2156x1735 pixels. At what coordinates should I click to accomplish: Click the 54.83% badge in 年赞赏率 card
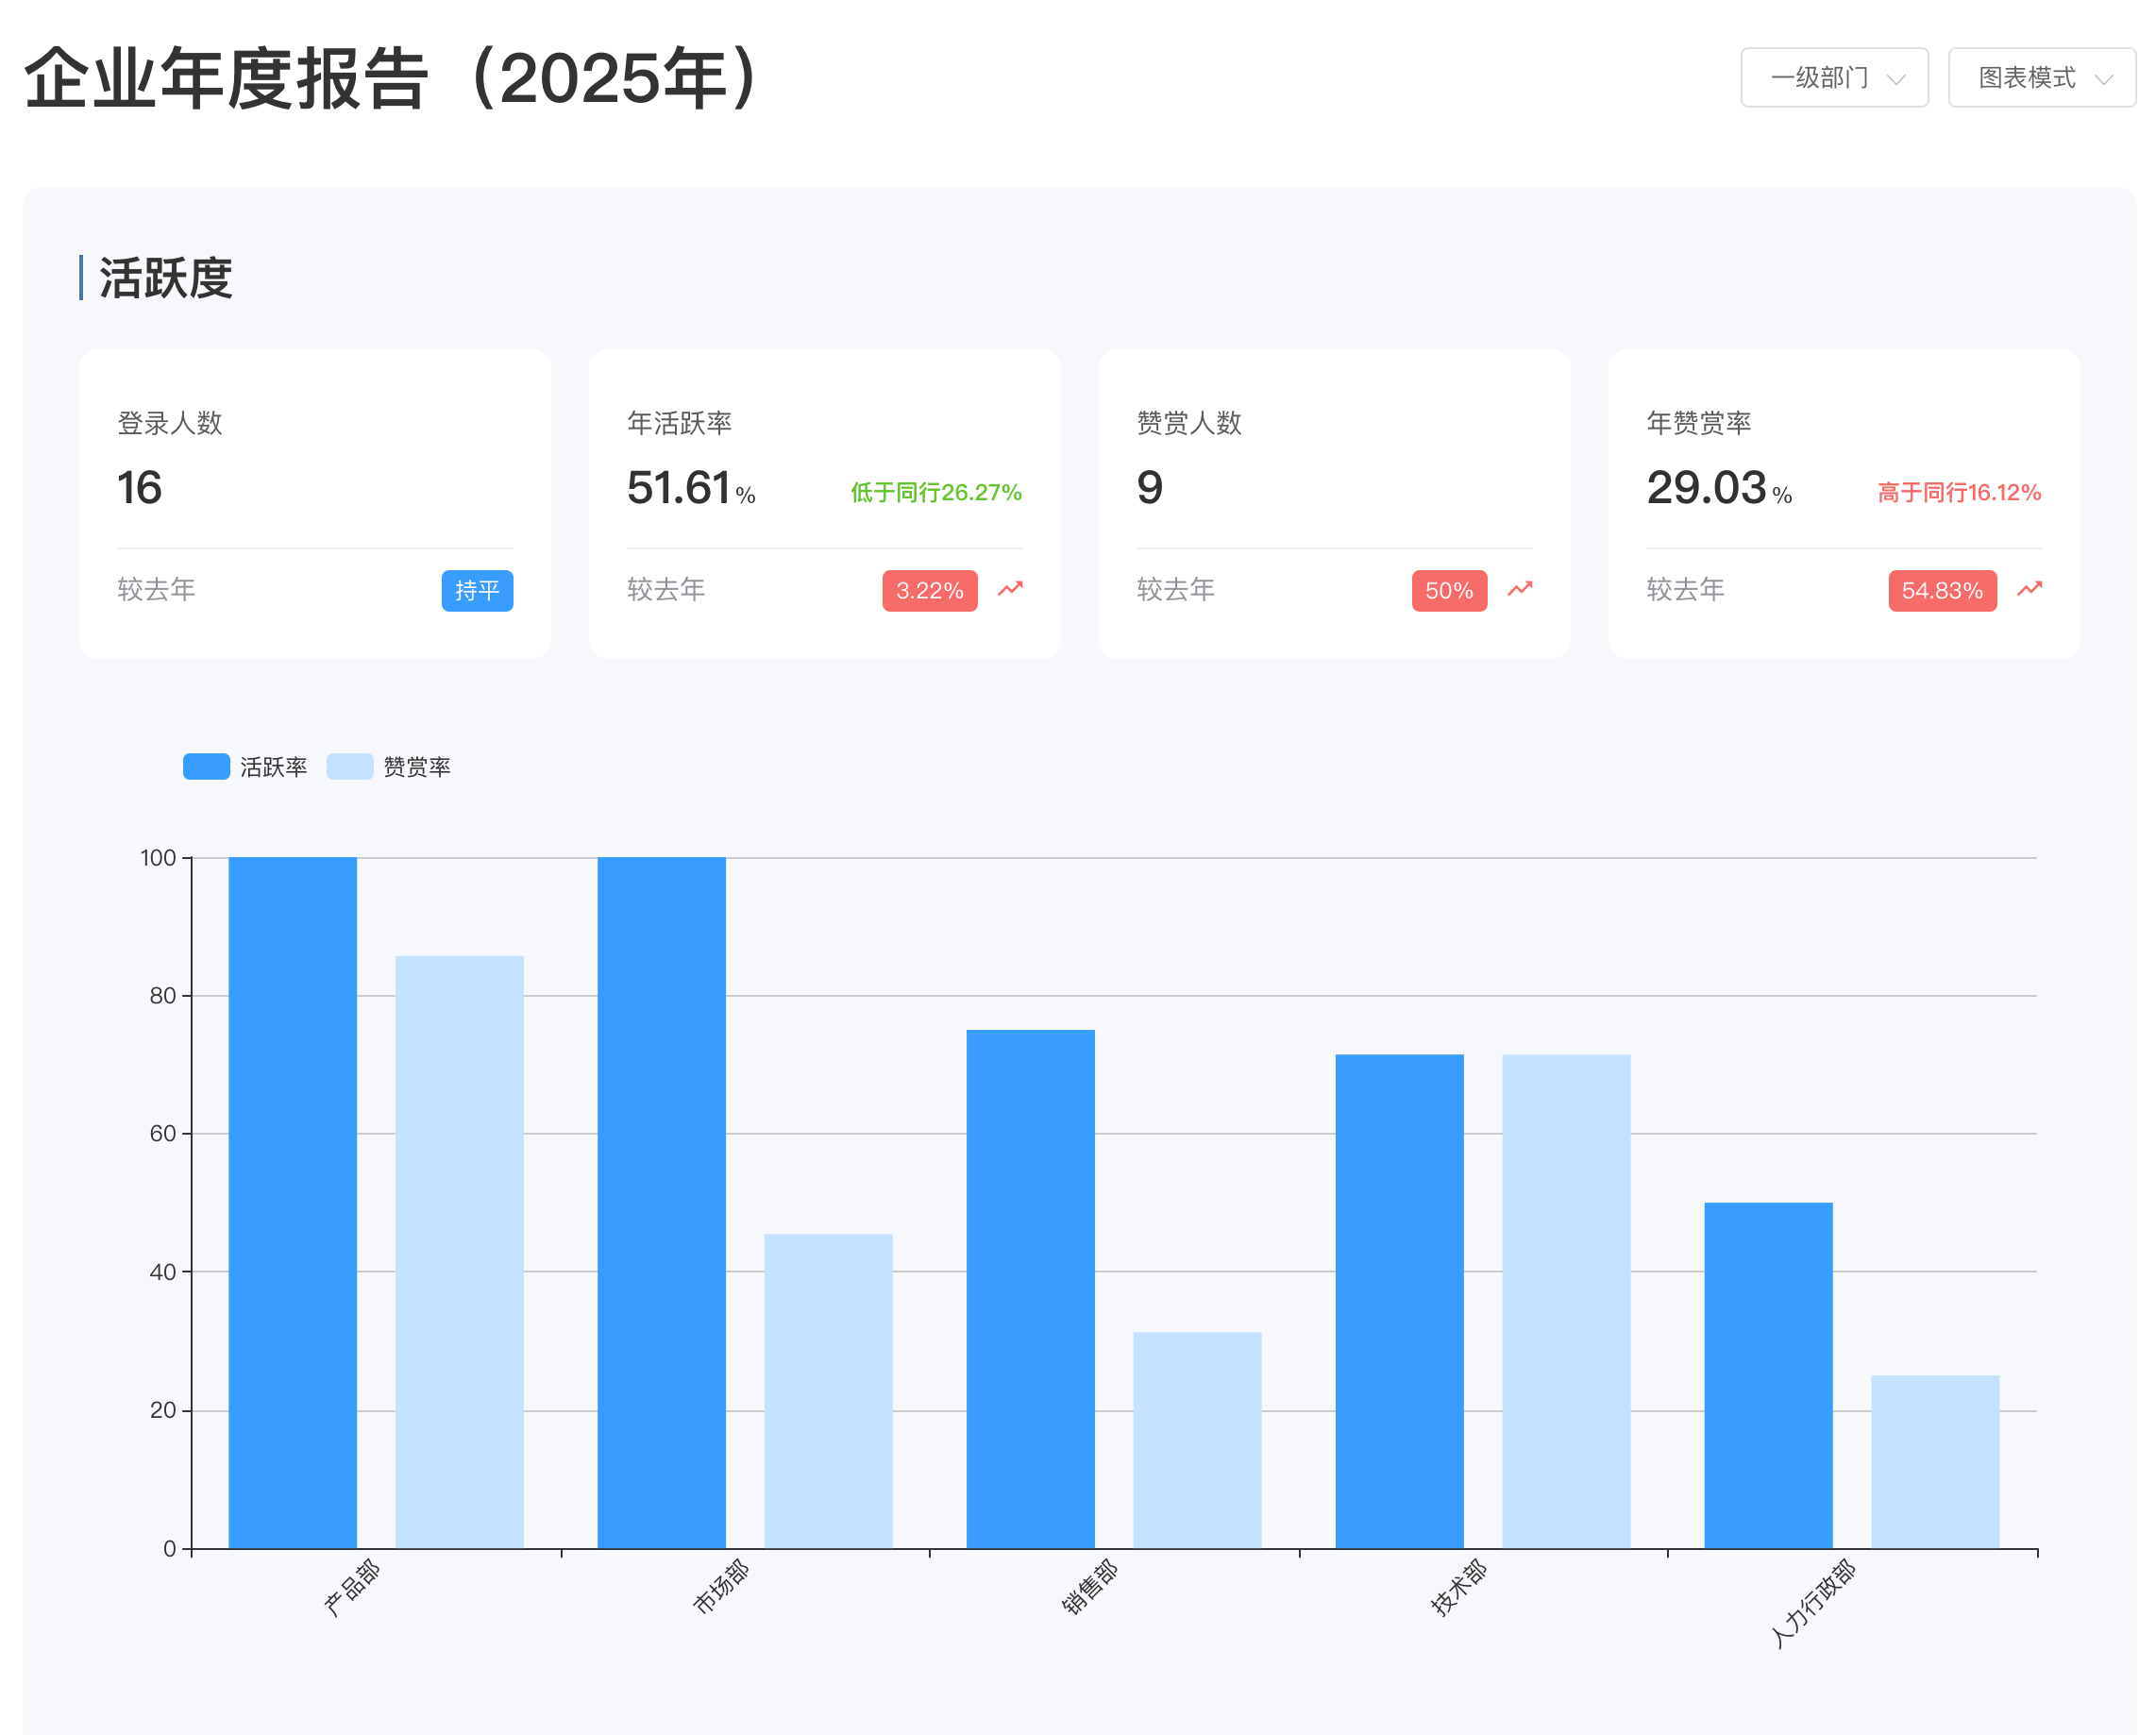[x=1942, y=590]
